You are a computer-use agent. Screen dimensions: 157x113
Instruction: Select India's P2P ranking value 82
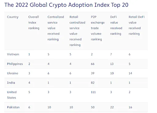coord(93,83)
